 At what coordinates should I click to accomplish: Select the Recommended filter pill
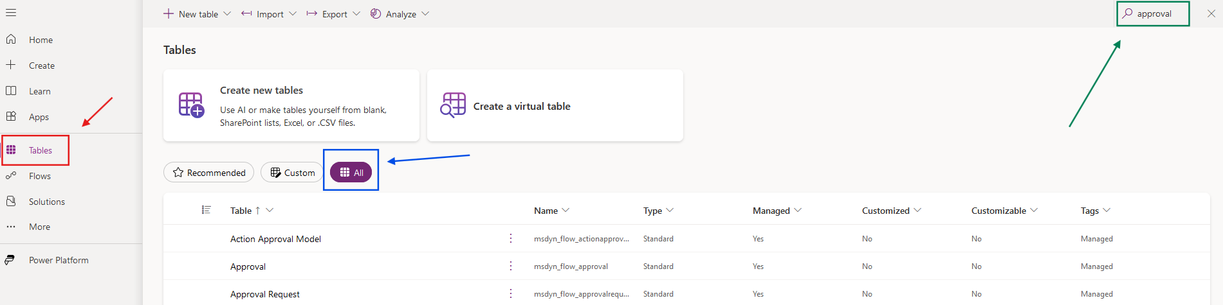[209, 173]
